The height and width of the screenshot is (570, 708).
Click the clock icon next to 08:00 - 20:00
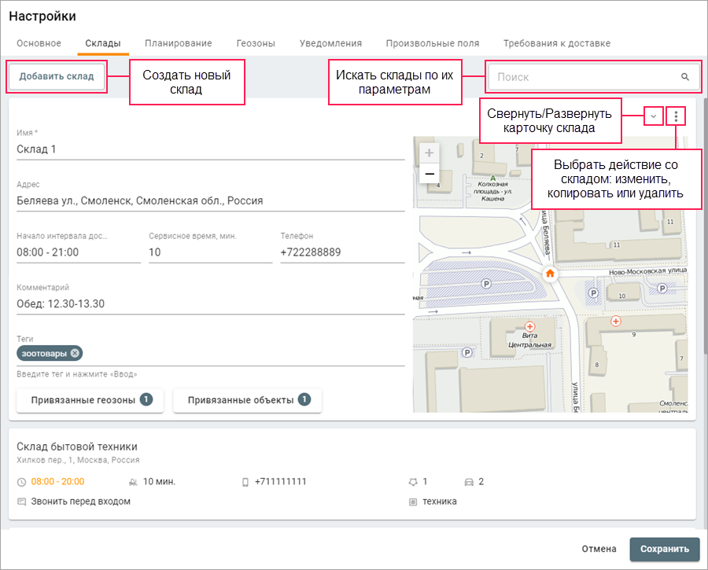21,481
